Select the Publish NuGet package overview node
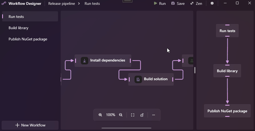Image resolution: width=255 pixels, height=131 pixels. tap(227, 111)
